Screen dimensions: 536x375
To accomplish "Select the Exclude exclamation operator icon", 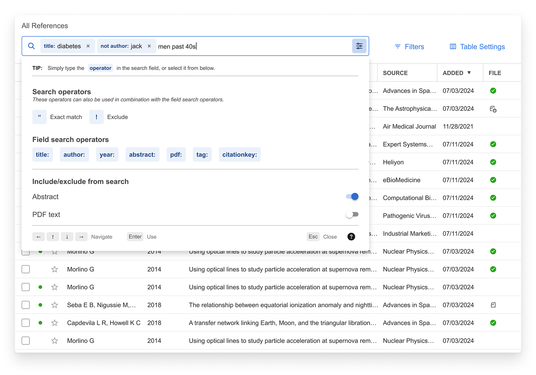I will point(96,117).
